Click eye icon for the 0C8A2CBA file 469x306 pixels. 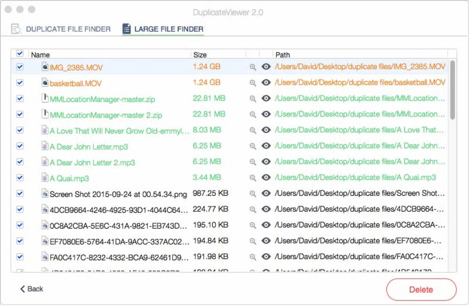tap(266, 225)
